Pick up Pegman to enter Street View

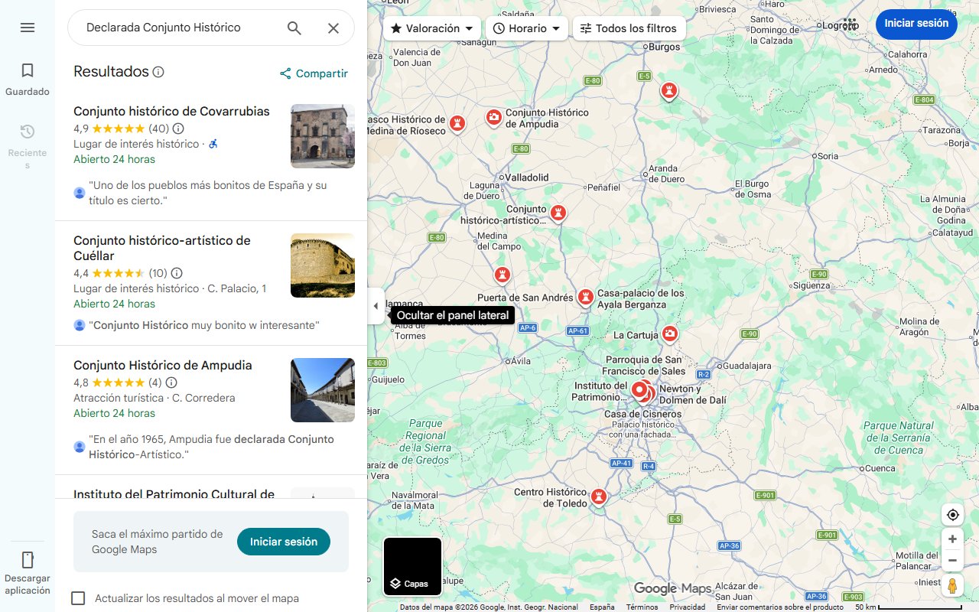coord(952,585)
